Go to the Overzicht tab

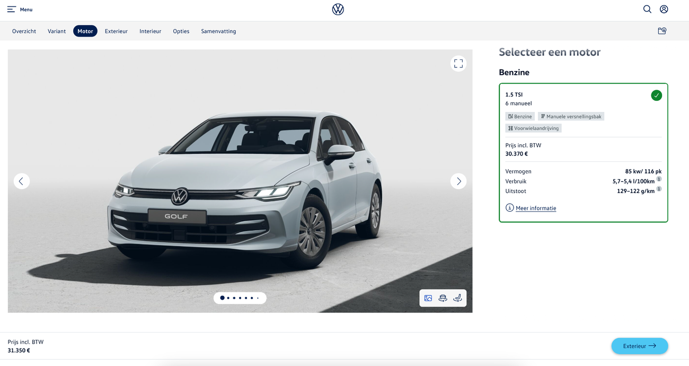[24, 31]
